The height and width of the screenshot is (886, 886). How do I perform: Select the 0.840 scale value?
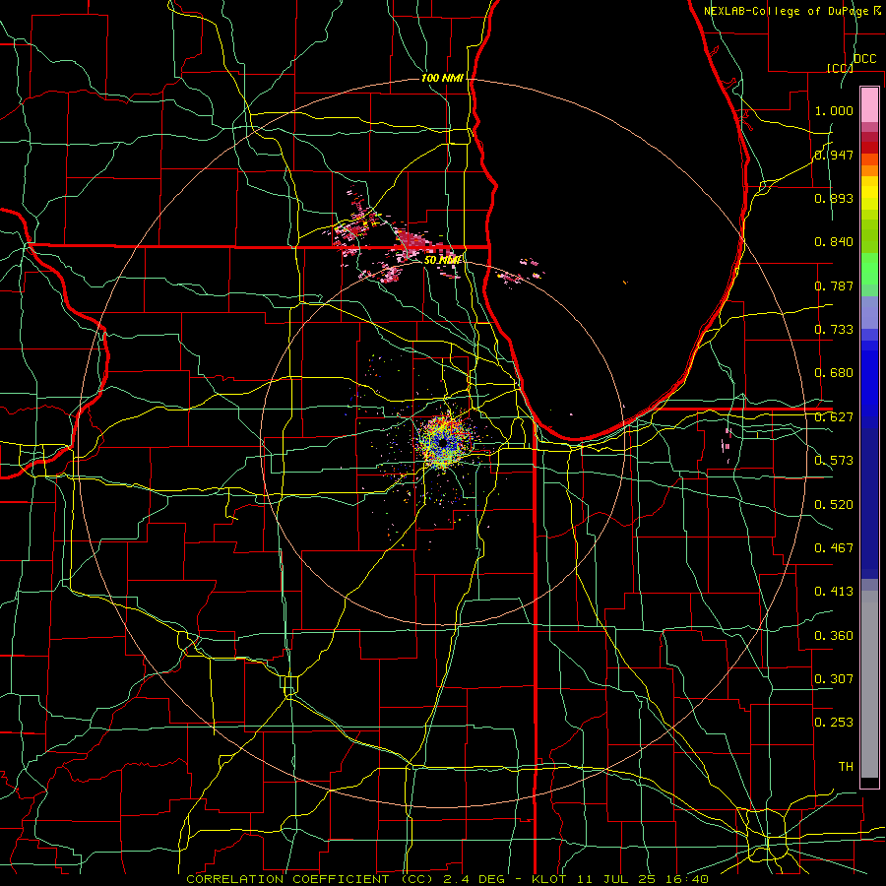834,242
